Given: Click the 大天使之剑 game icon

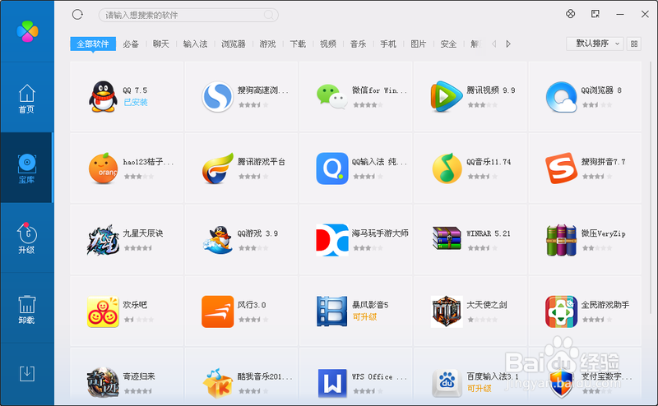Looking at the screenshot, I should (447, 311).
